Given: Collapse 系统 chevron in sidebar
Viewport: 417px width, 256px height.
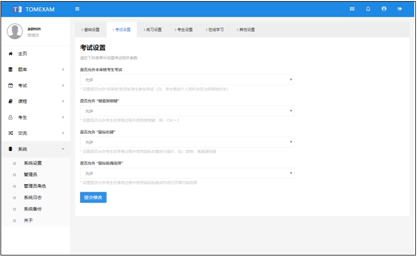Looking at the screenshot, I should click(63, 149).
